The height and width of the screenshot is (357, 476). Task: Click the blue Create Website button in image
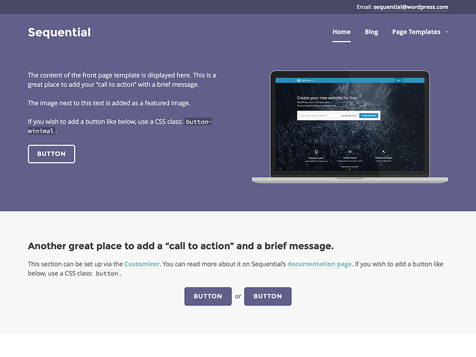coord(368,115)
